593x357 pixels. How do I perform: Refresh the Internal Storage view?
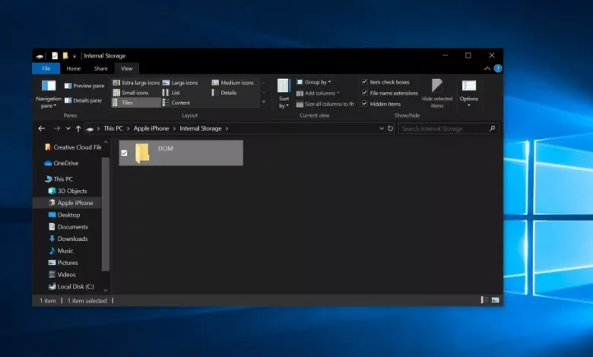(390, 128)
